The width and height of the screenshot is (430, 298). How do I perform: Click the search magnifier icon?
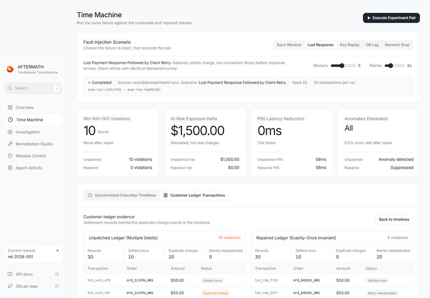click(x=10, y=88)
